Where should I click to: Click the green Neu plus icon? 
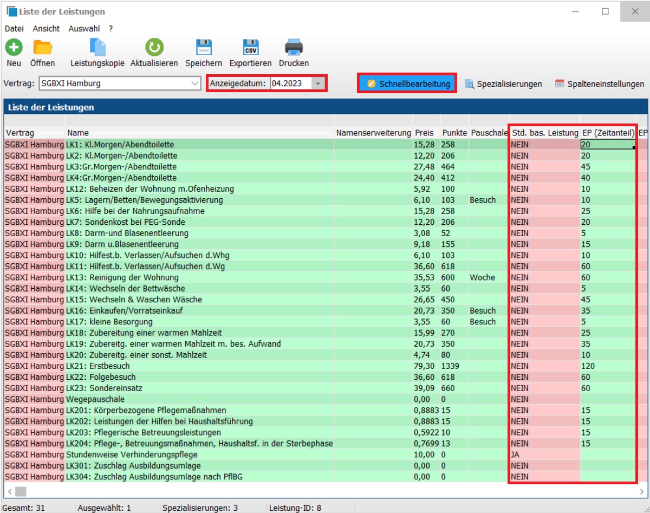[x=14, y=47]
